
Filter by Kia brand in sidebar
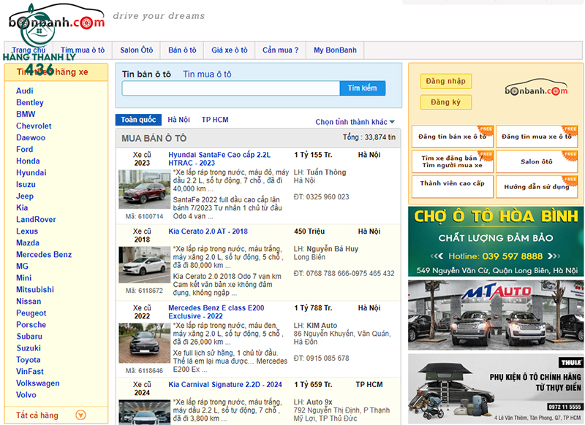[22, 208]
